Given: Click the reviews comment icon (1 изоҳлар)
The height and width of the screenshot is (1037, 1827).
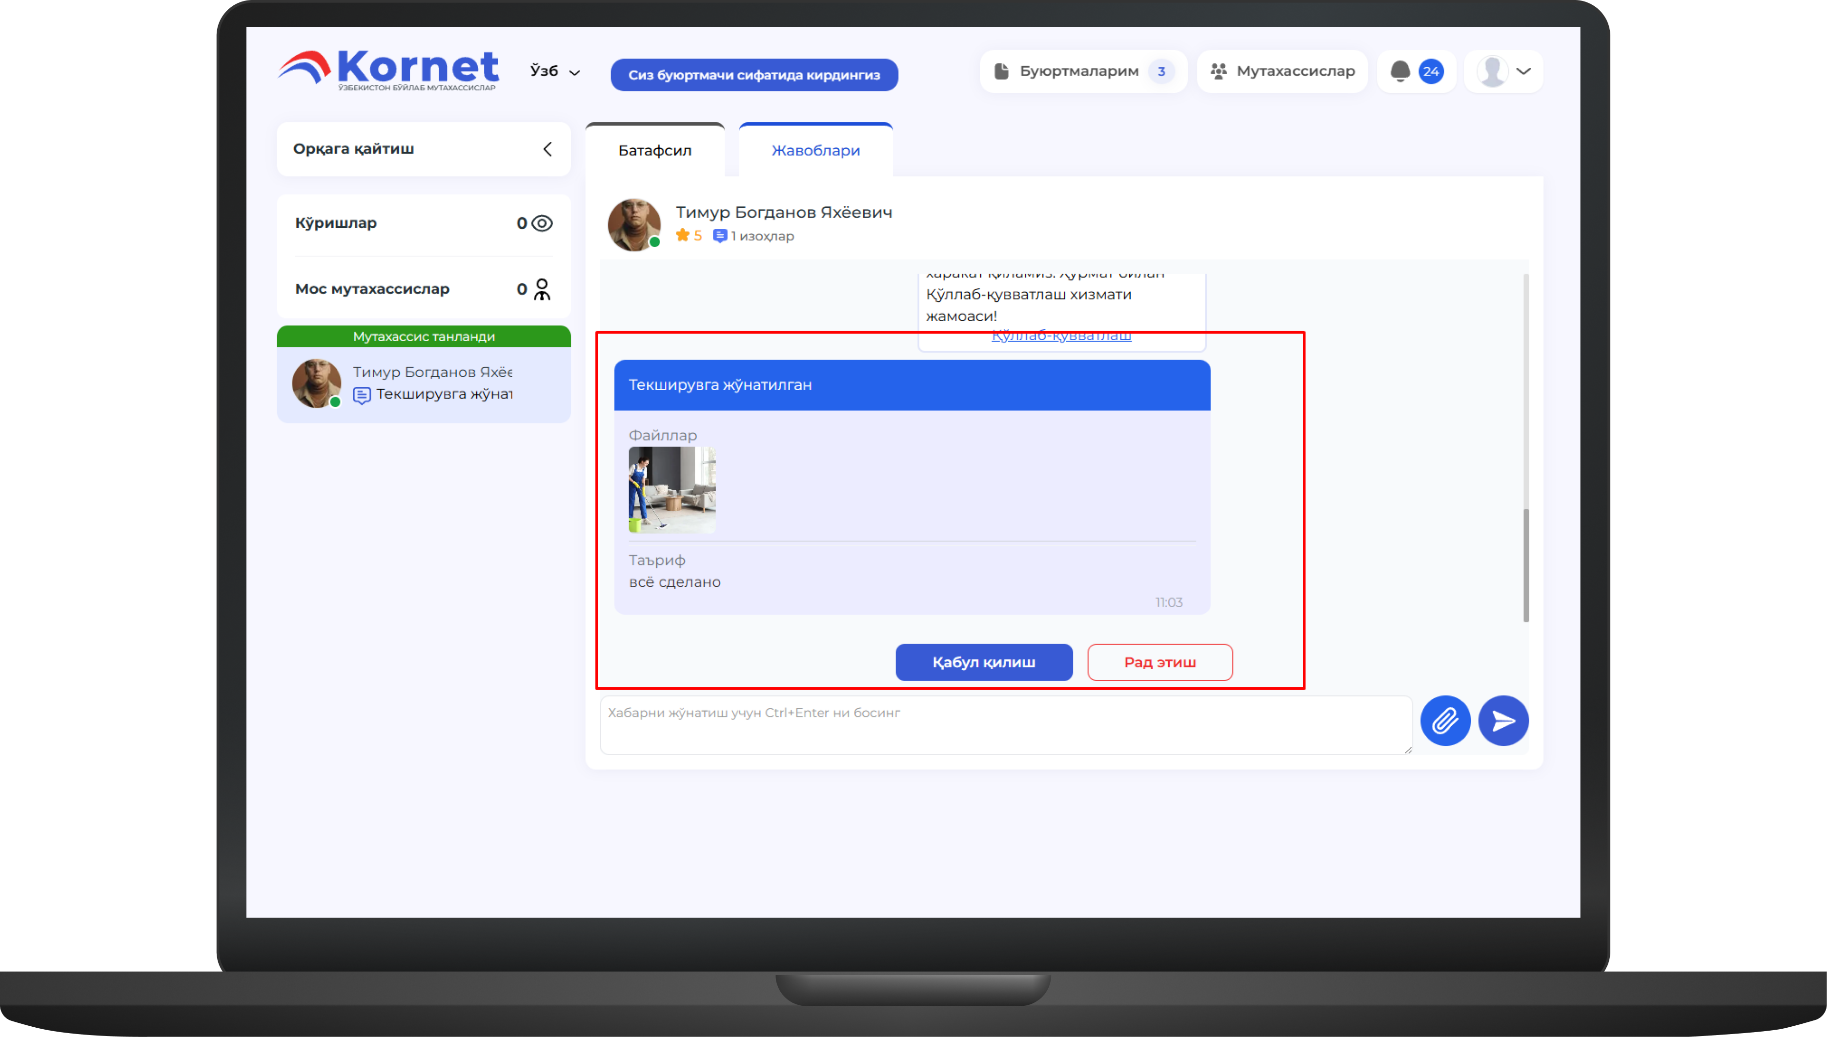Looking at the screenshot, I should (x=720, y=236).
